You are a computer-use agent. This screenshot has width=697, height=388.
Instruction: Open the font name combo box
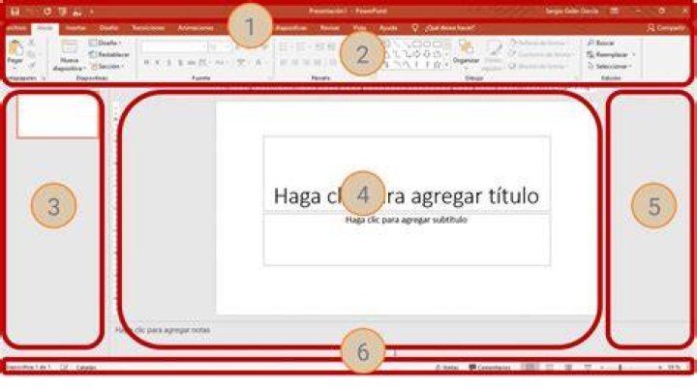point(174,46)
